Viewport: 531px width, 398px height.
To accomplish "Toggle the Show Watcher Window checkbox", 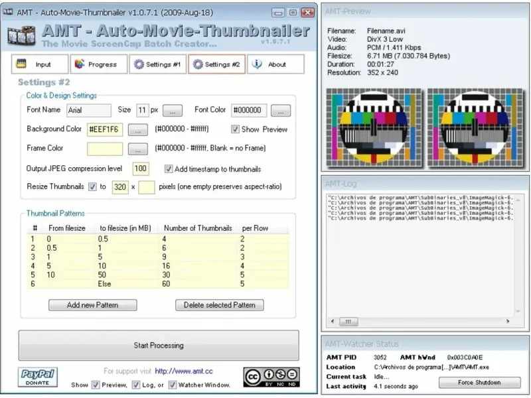I will (x=173, y=385).
